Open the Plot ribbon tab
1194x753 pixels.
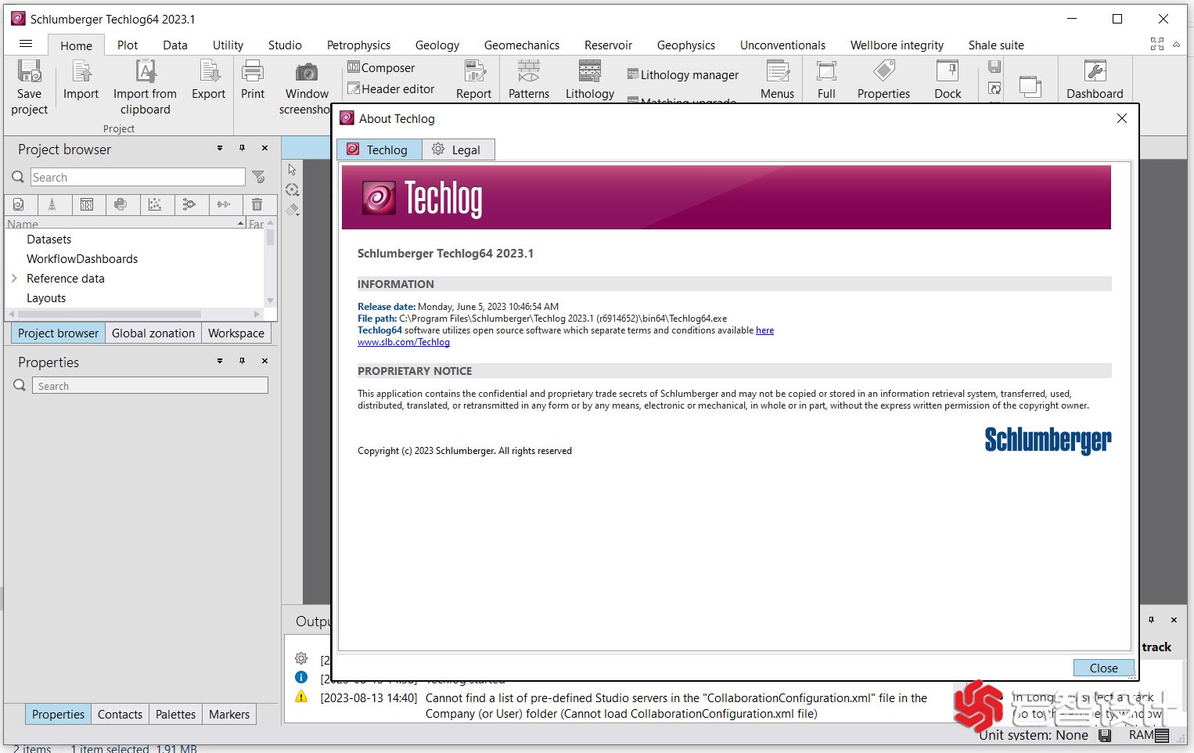click(128, 45)
